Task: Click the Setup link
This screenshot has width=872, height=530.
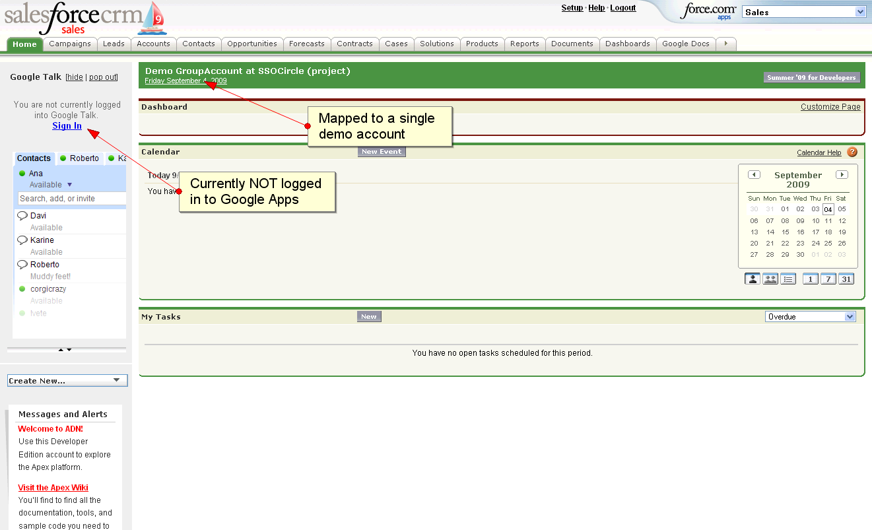Action: (x=572, y=8)
